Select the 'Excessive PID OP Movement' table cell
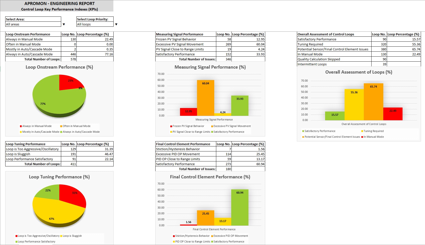Viewport: 425px width, 245px height. point(186,154)
